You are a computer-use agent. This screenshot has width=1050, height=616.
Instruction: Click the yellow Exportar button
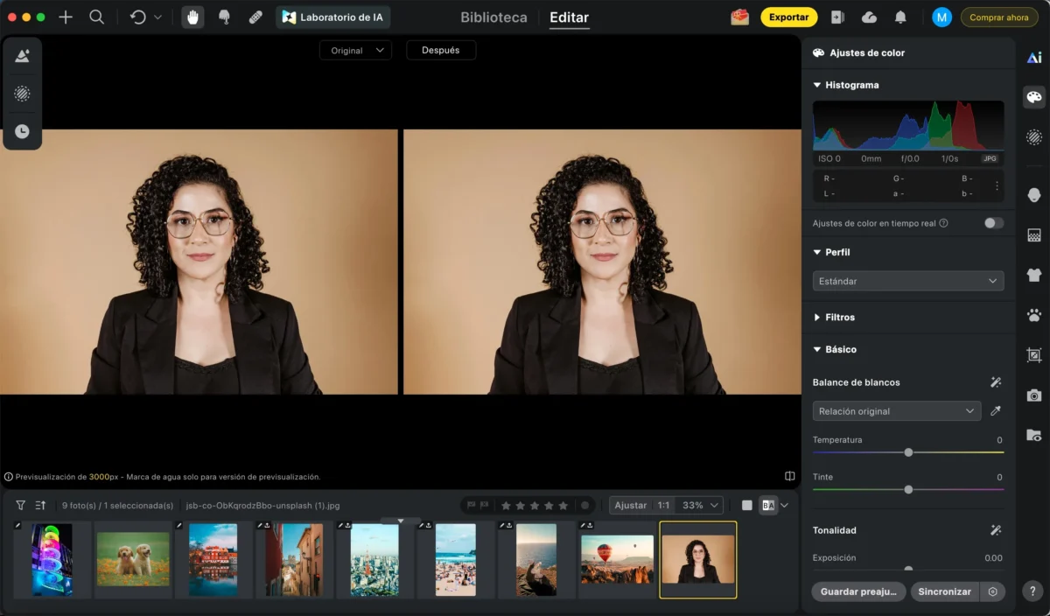click(x=788, y=17)
